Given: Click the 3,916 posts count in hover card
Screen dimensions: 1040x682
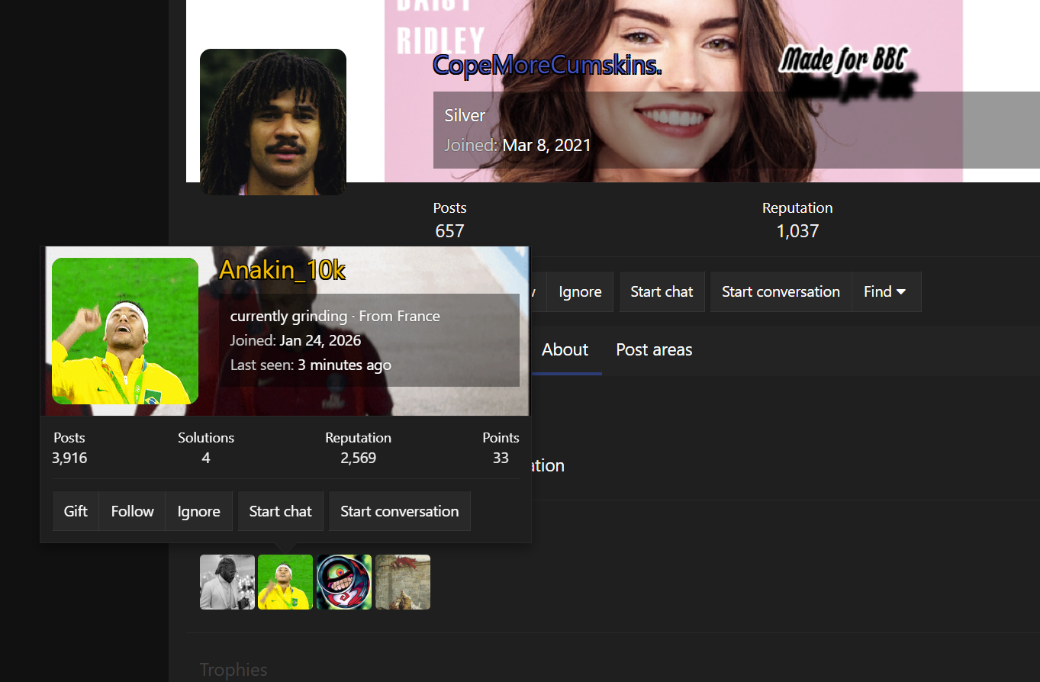Looking at the screenshot, I should pyautogui.click(x=69, y=458).
